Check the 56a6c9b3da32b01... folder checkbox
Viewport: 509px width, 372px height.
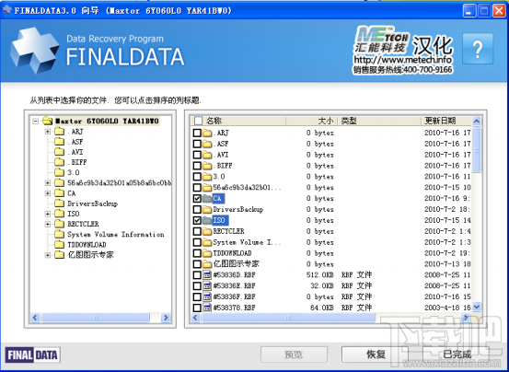197,188
